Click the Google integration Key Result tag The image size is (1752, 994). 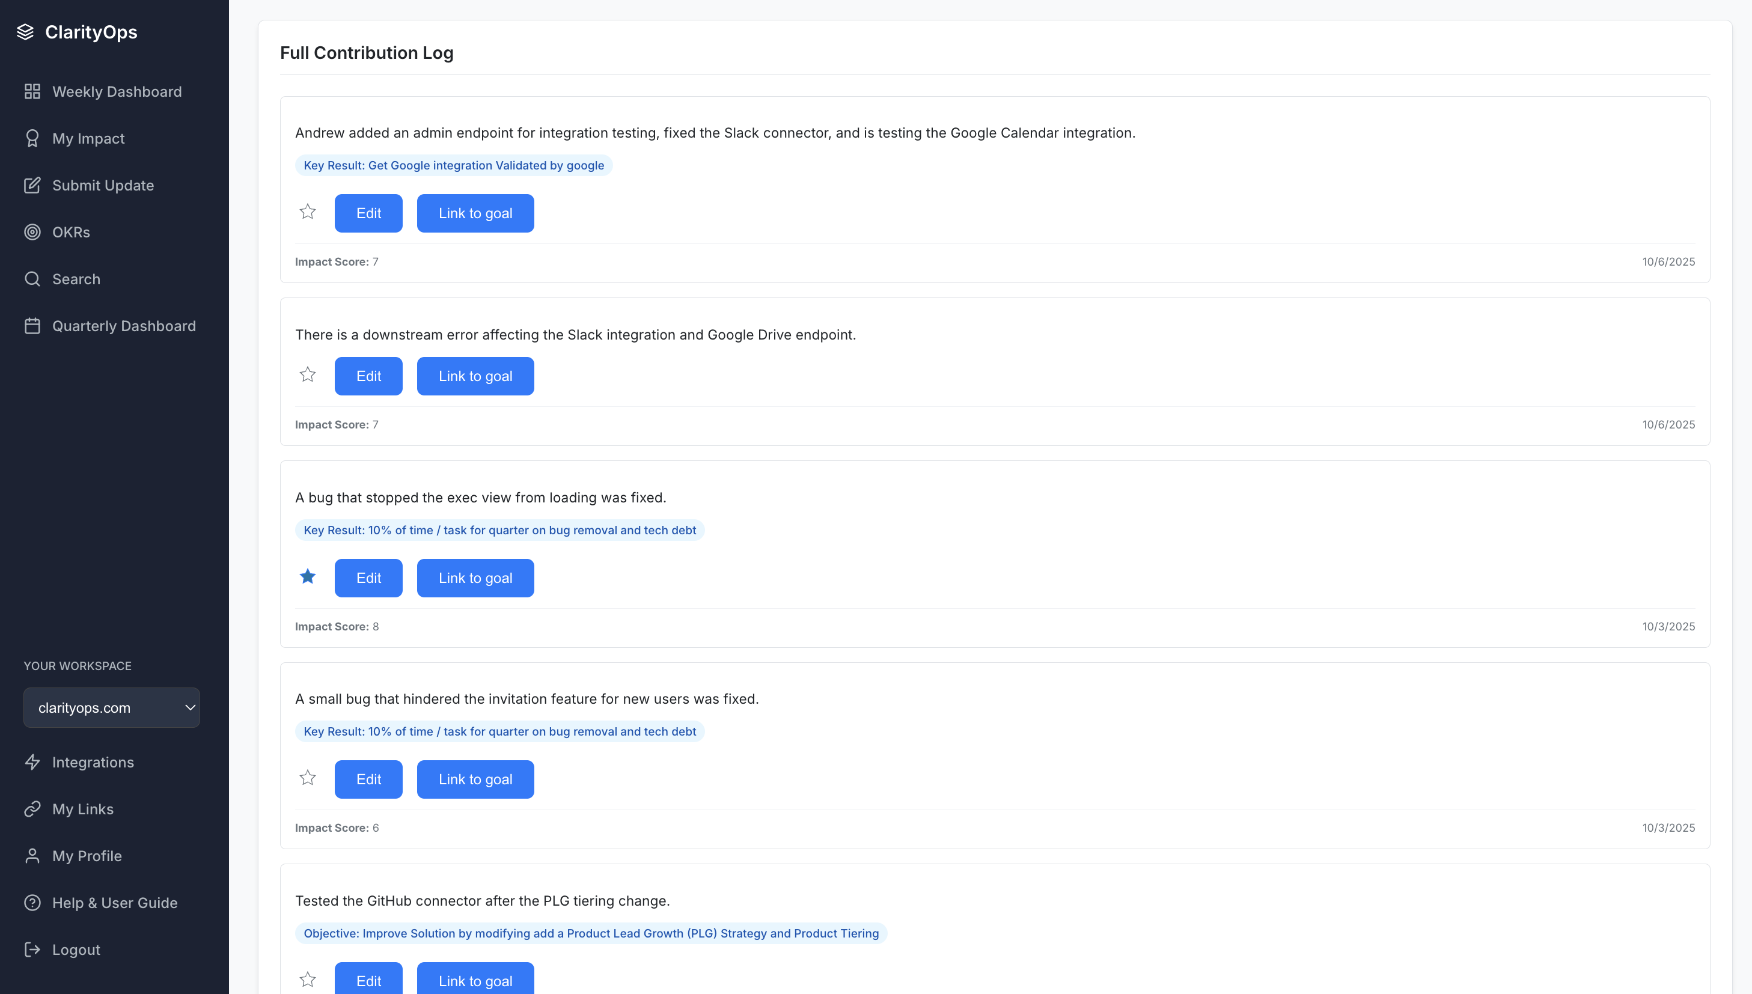[x=453, y=165]
